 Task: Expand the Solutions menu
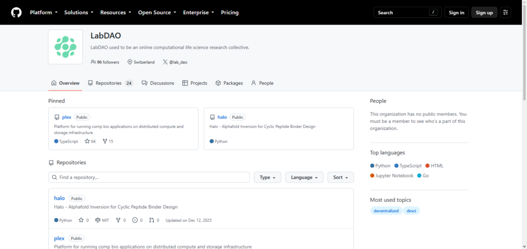[79, 12]
